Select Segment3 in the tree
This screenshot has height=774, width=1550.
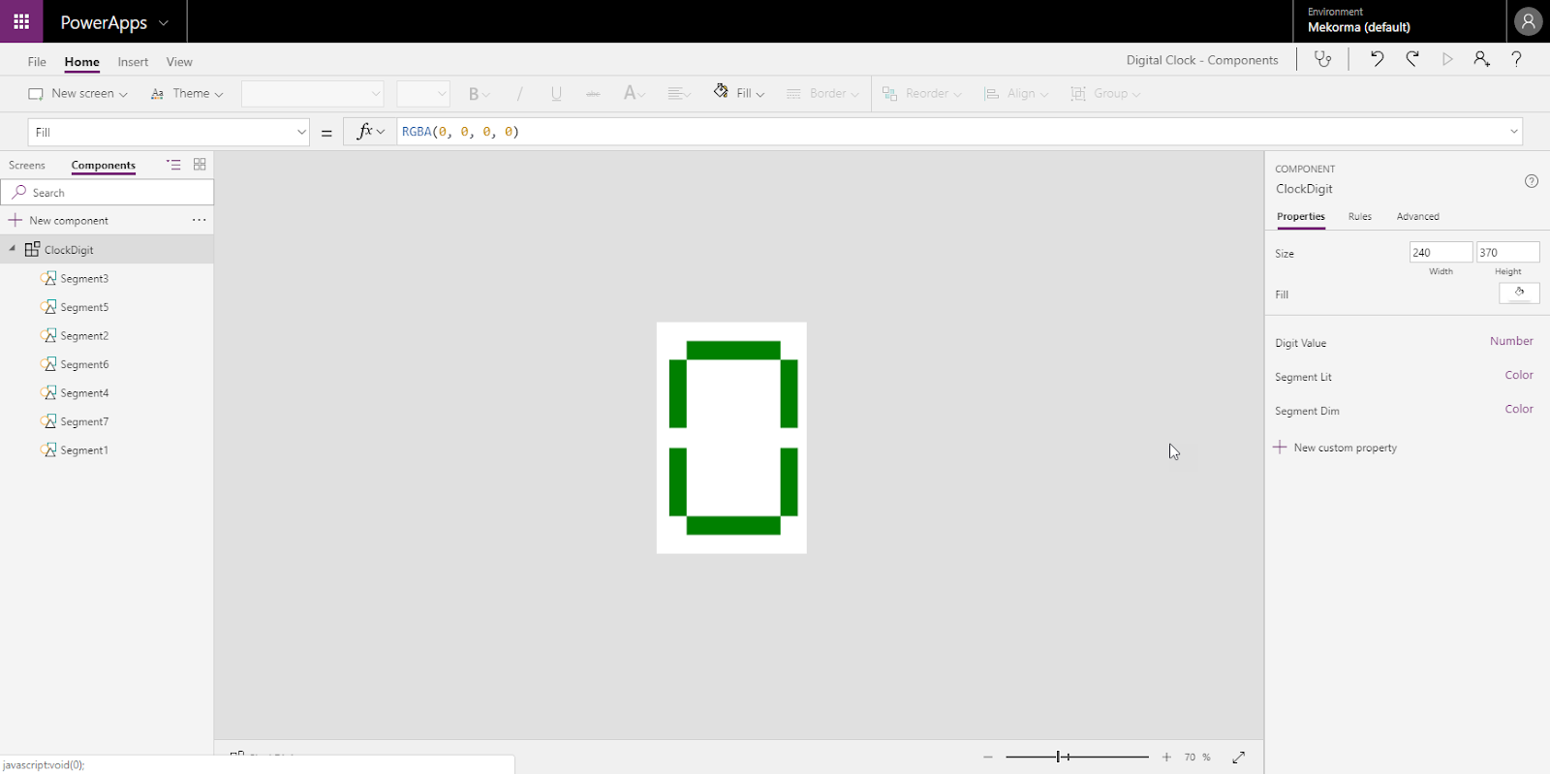84,279
